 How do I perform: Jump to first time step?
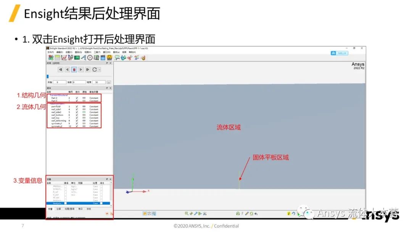point(60,69)
